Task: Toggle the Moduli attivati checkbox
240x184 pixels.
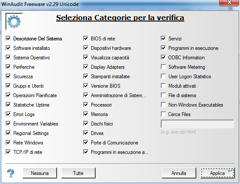Action: pos(163,86)
